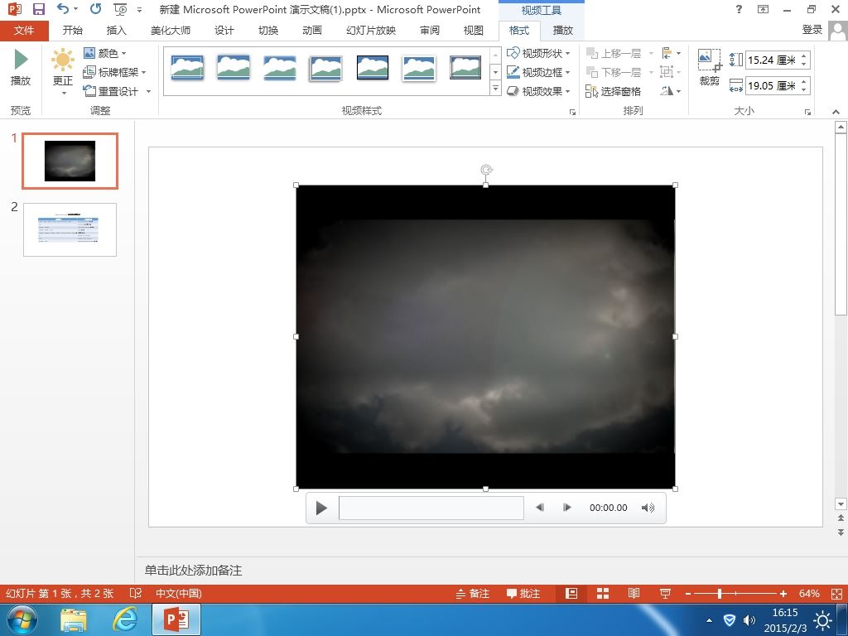The width and height of the screenshot is (848, 636).
Task: Open Windows Start menu orb
Action: click(22, 619)
